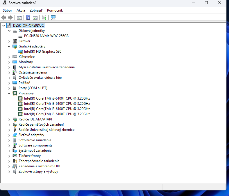
Task: Collapse the Procesory category
Action: pyautogui.click(x=9, y=93)
